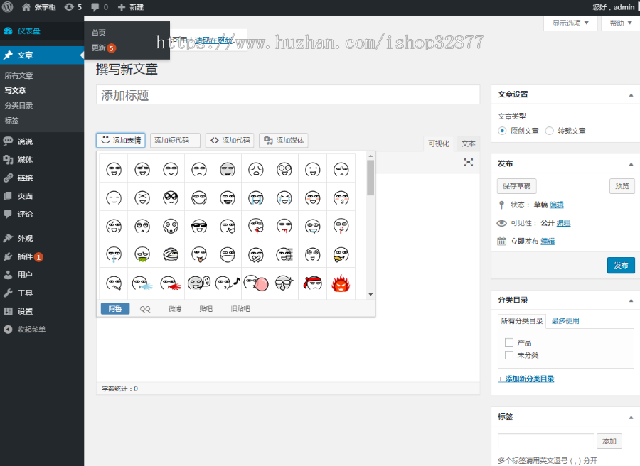The image size is (640, 466).
Task: Select the 旧贴吧 emoticon set tab
Action: [x=240, y=308]
